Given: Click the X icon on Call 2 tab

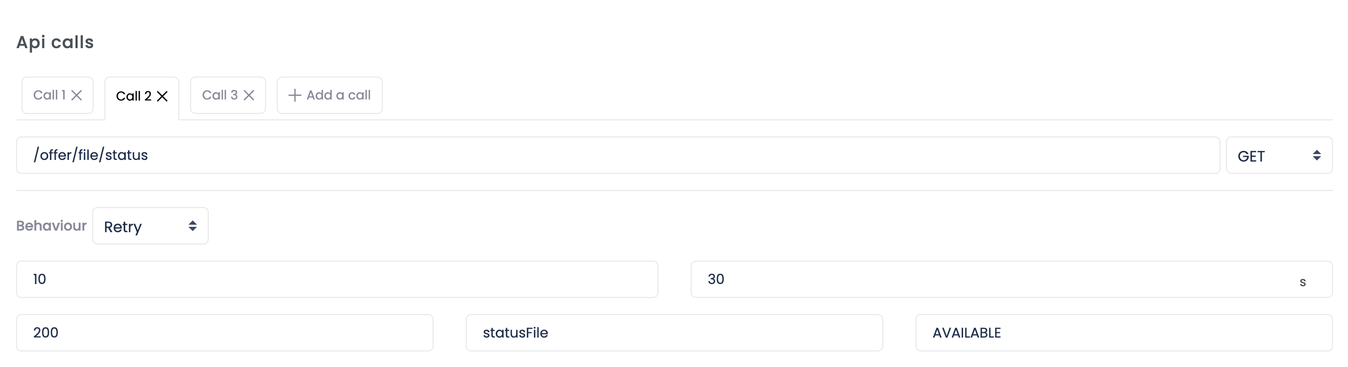Looking at the screenshot, I should pos(163,97).
